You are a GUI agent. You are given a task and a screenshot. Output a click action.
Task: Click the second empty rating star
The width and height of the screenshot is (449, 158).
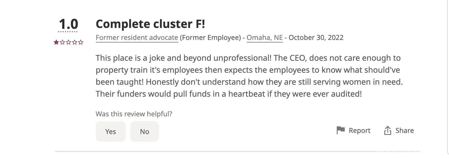62,42
